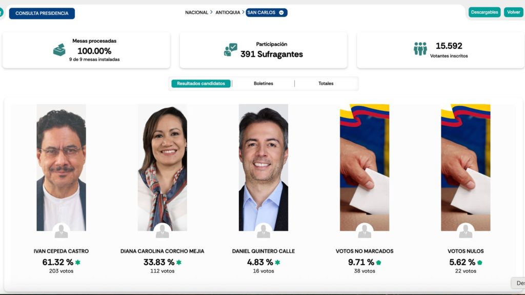The height and width of the screenshot is (295, 525).
Task: Click the avatar icon under Diana Corcho's photo
Action: pyautogui.click(x=163, y=231)
